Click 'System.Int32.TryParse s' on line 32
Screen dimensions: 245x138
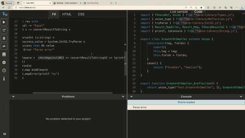coord(66,42)
